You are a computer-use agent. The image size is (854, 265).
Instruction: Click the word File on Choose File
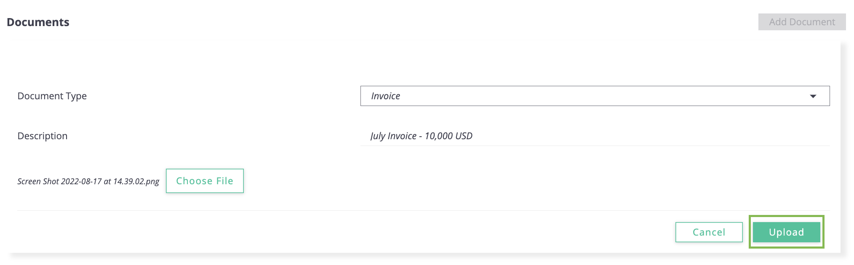(x=224, y=181)
